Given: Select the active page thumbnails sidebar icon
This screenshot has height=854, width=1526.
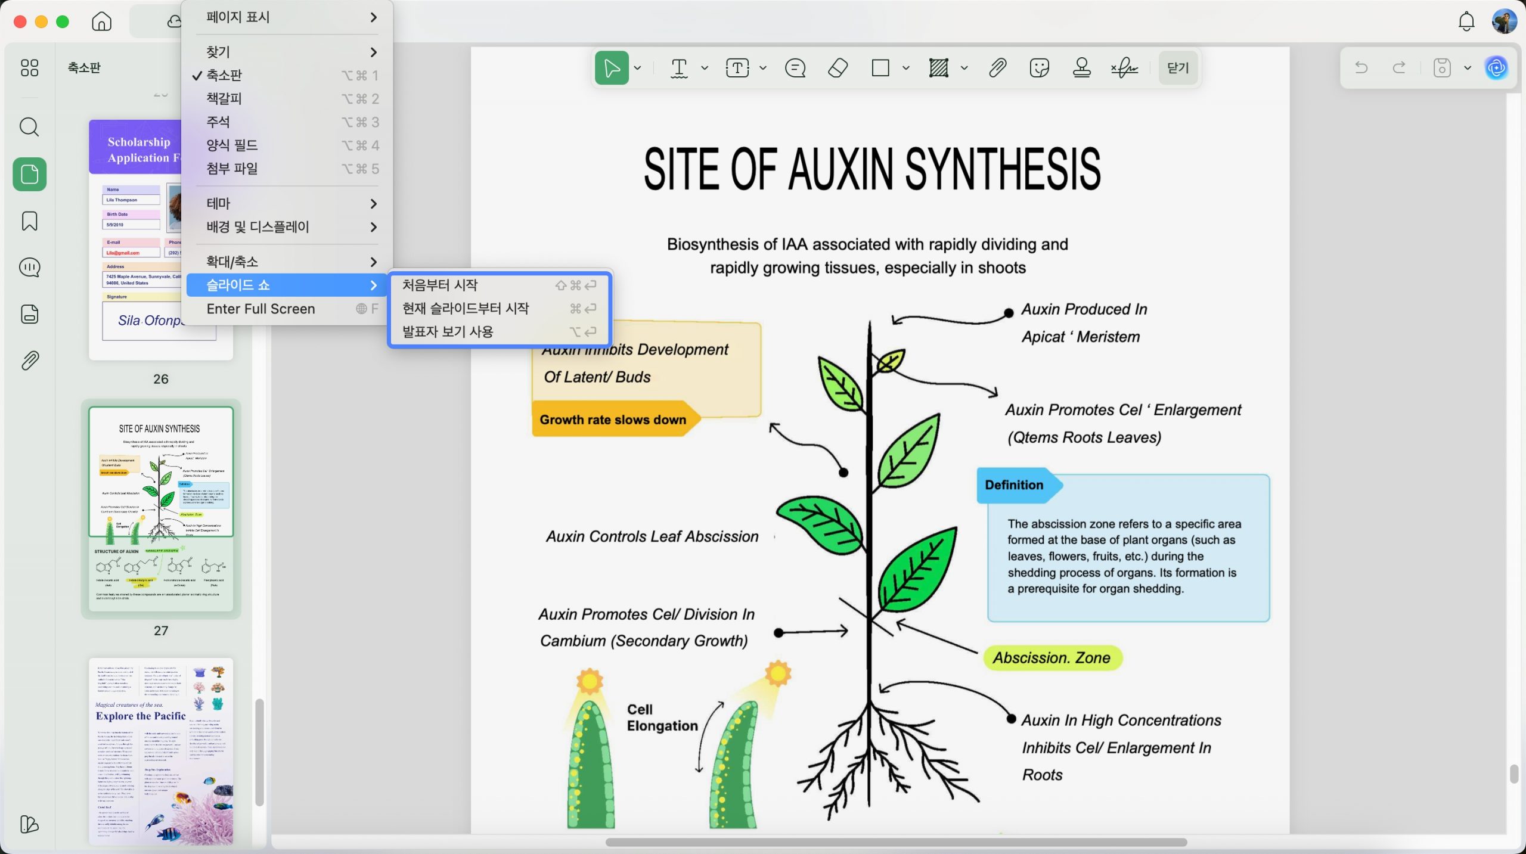Looking at the screenshot, I should click(x=29, y=174).
